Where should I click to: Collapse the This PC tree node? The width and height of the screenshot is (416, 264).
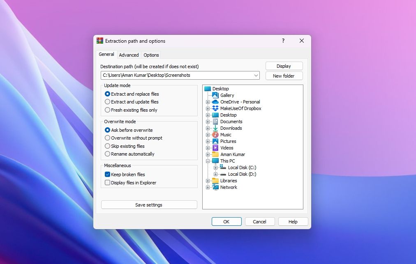coord(208,161)
